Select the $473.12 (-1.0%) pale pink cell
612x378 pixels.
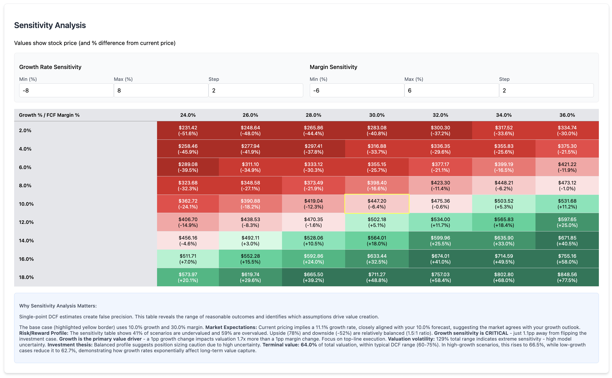click(567, 185)
